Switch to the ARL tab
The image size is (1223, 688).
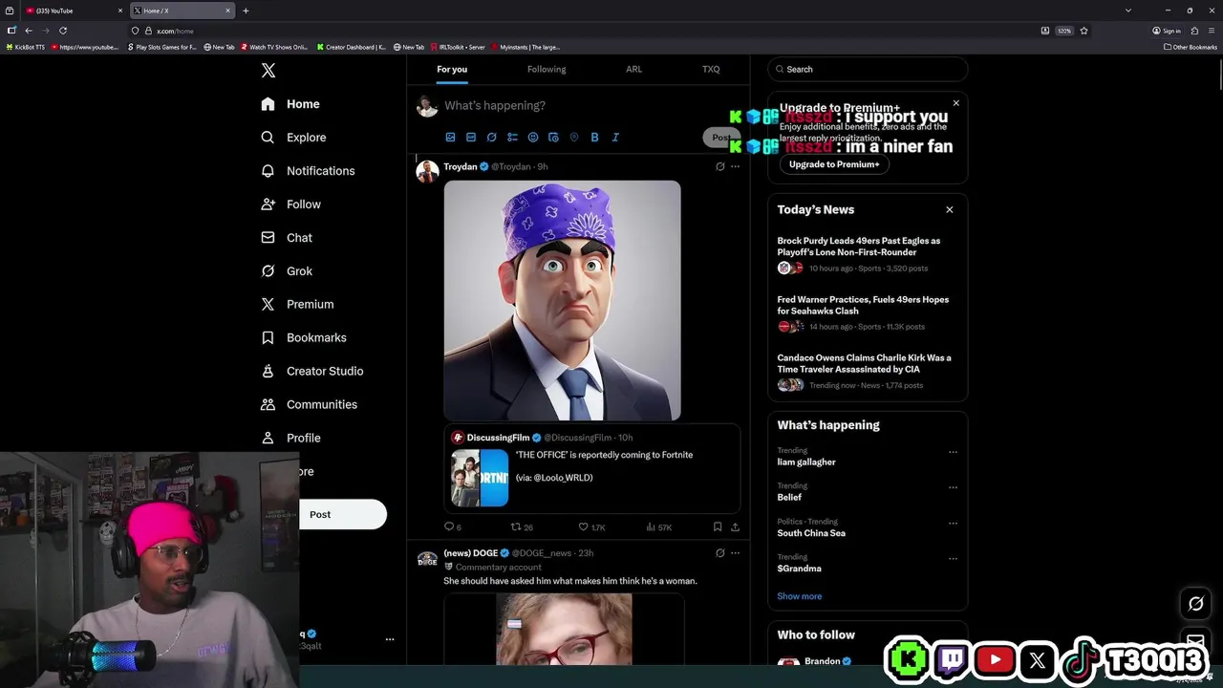click(x=633, y=69)
